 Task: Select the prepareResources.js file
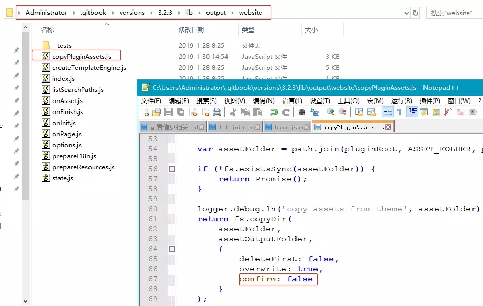point(78,167)
